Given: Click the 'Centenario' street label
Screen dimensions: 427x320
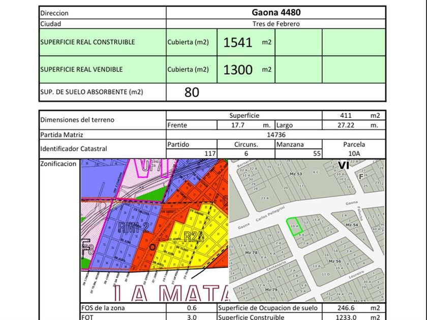Looking at the screenshot, I should tap(276, 266).
